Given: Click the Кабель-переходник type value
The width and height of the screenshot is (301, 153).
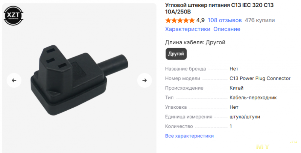Looking at the screenshot, I should click(253, 97).
